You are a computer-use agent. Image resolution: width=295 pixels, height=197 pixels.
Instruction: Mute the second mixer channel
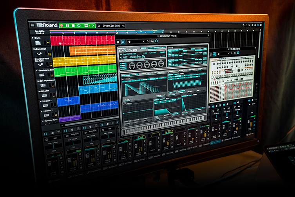[81, 163]
